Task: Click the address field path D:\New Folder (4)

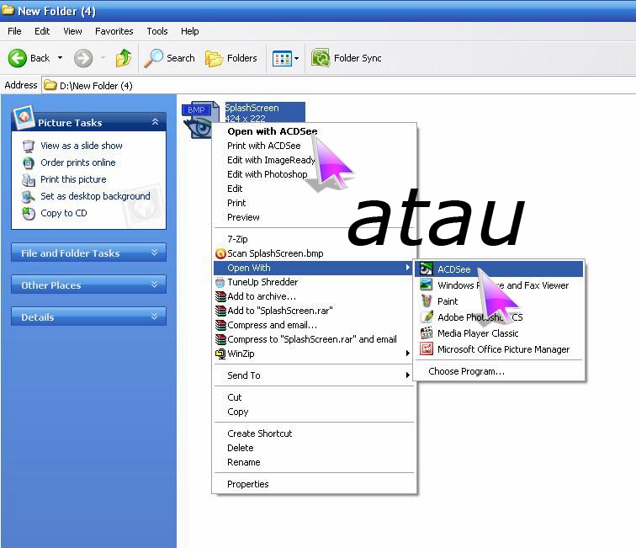Action: [x=96, y=86]
